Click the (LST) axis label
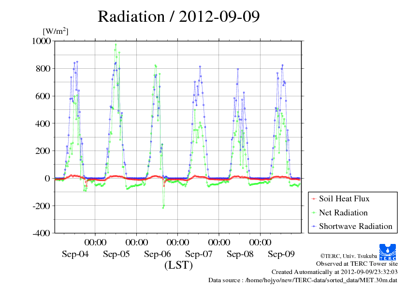Viewport: 407px width, 288px height. (x=178, y=265)
